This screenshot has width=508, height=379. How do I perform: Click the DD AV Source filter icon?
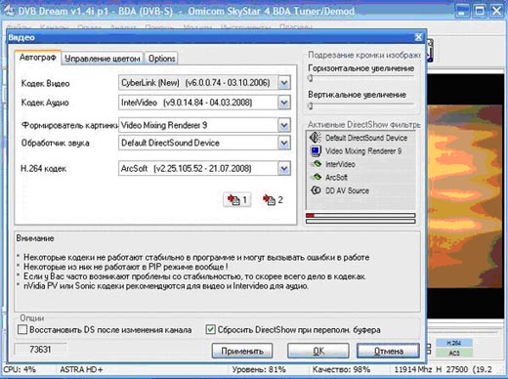coord(316,190)
